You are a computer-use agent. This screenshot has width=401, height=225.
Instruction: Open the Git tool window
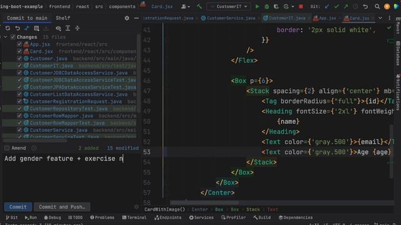click(12, 217)
